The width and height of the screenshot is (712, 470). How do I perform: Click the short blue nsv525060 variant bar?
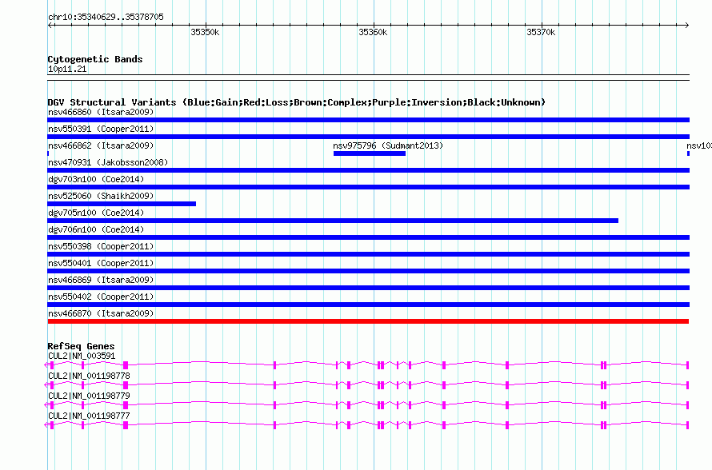pyautogui.click(x=122, y=204)
